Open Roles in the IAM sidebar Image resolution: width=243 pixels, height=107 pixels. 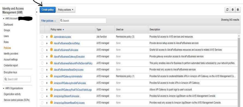pos(6,42)
